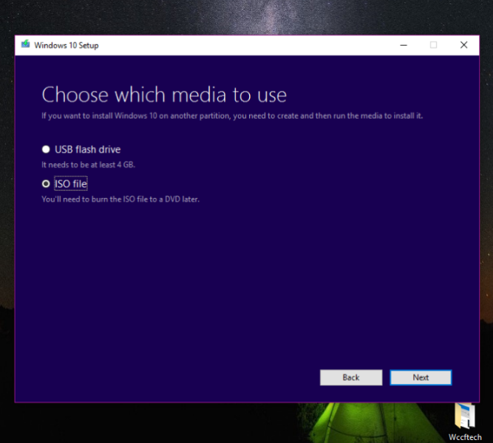Click the Wccftech folder label

point(465,437)
